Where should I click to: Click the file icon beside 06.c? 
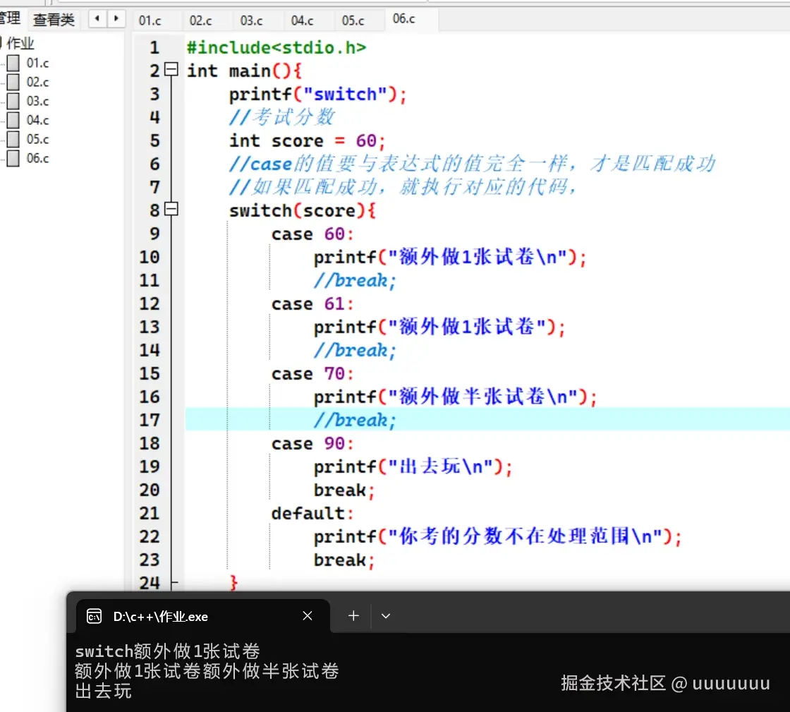point(13,158)
